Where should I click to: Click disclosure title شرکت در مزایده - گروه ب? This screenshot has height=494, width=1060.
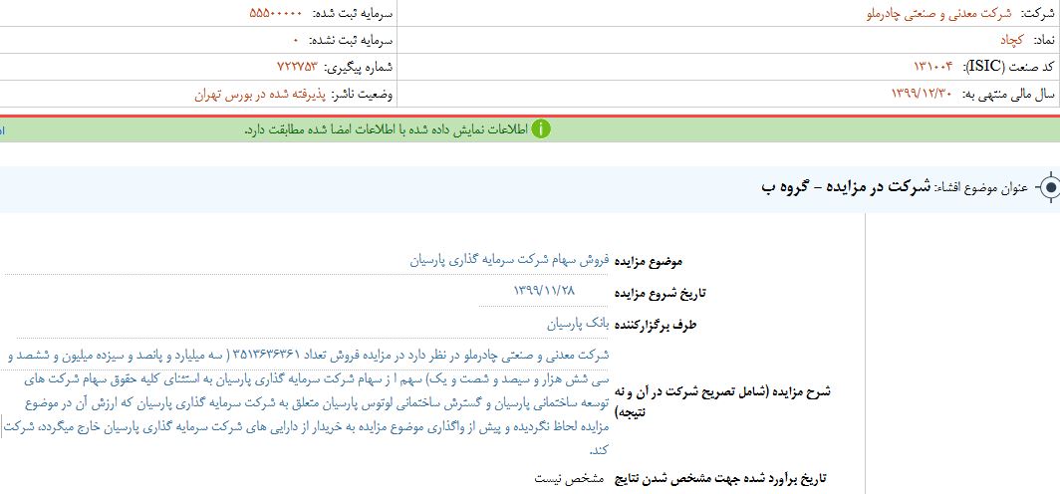pyautogui.click(x=846, y=187)
